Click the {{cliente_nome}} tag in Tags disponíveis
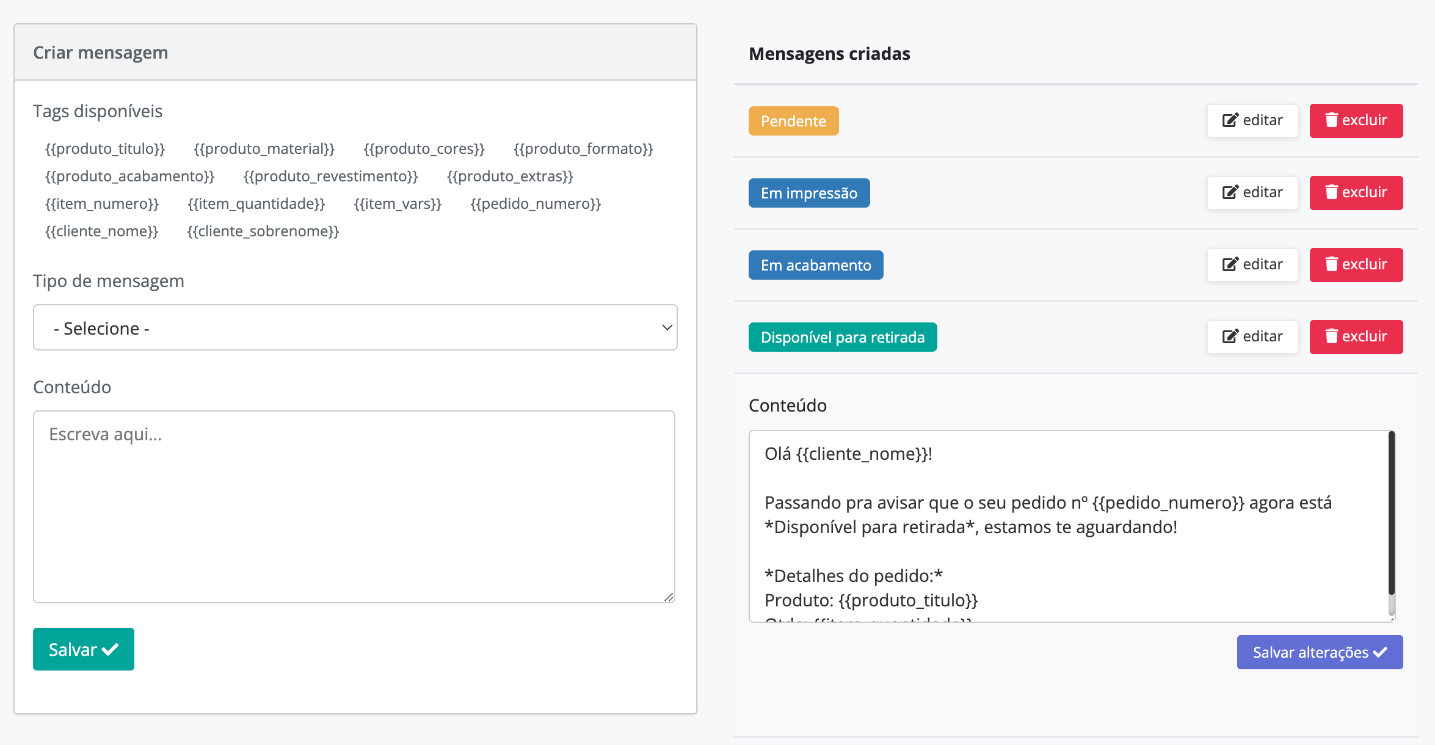The height and width of the screenshot is (745, 1435). point(102,231)
